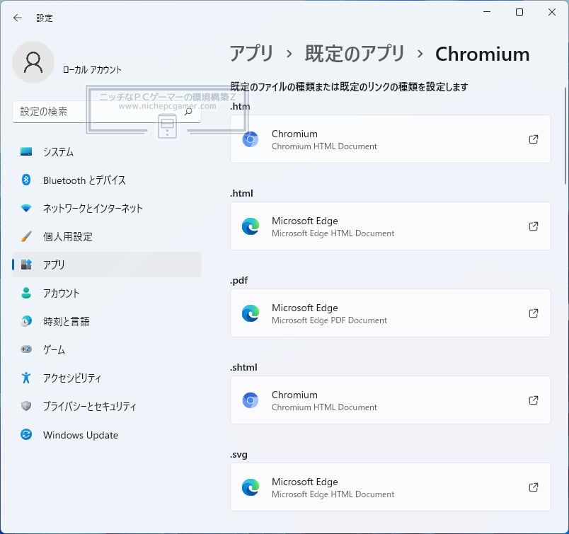Focus the settings search field
This screenshot has height=534, width=569.
click(x=107, y=112)
